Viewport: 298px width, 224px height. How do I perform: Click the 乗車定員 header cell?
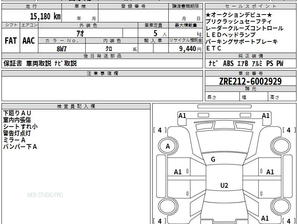click(x=153, y=25)
